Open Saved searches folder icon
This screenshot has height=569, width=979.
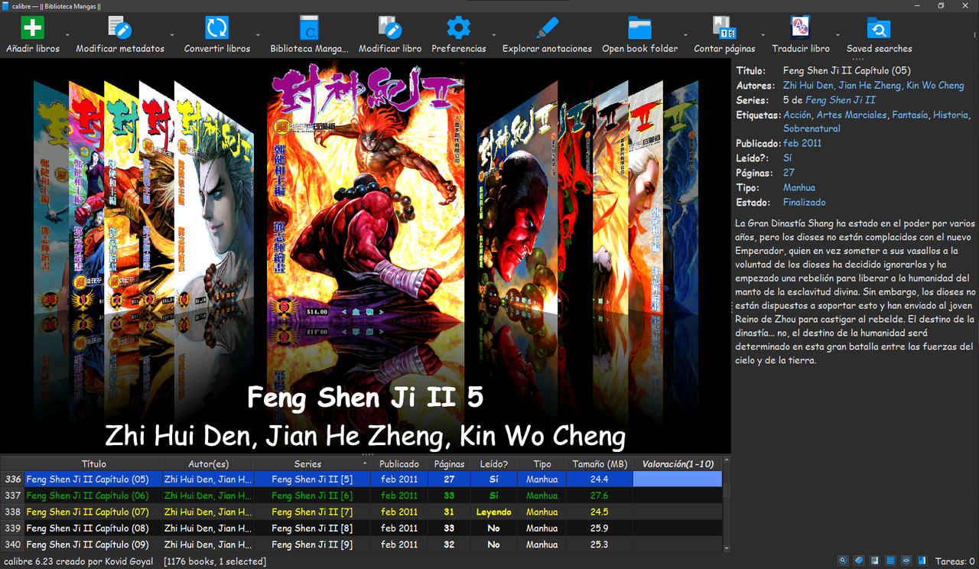[x=879, y=28]
